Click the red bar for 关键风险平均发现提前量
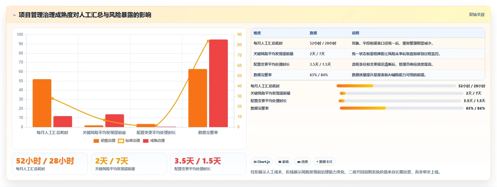Image resolution: width=497 pixels, height=187 pixels. (x=115, y=121)
